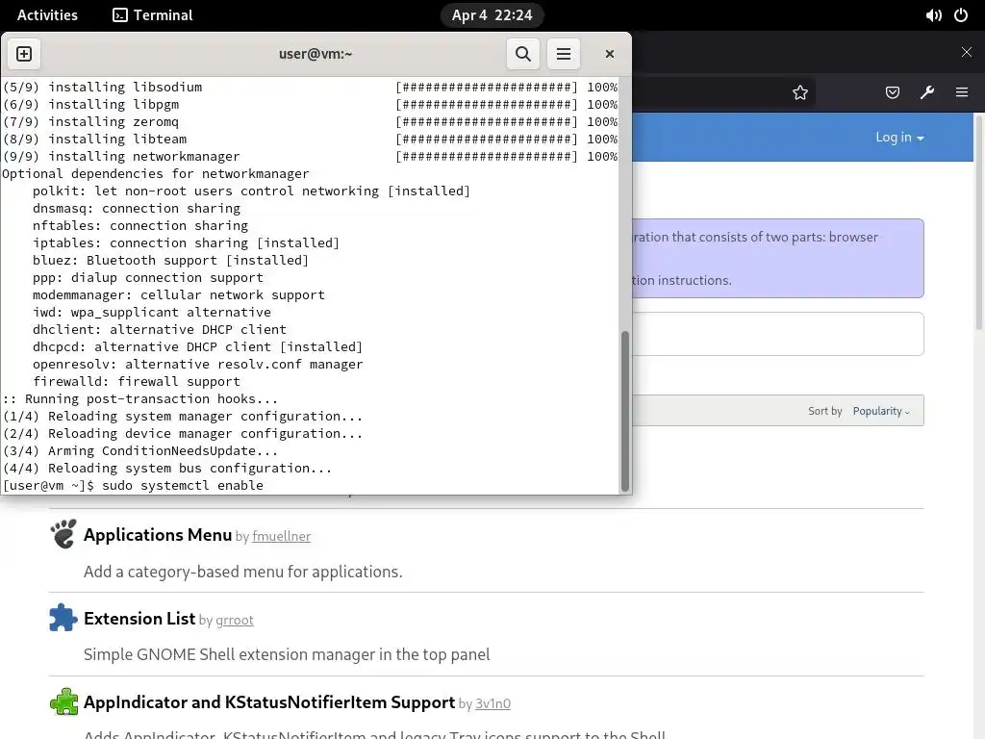
Task: Click the AppIndicator green puzzle icon
Action: point(63,701)
